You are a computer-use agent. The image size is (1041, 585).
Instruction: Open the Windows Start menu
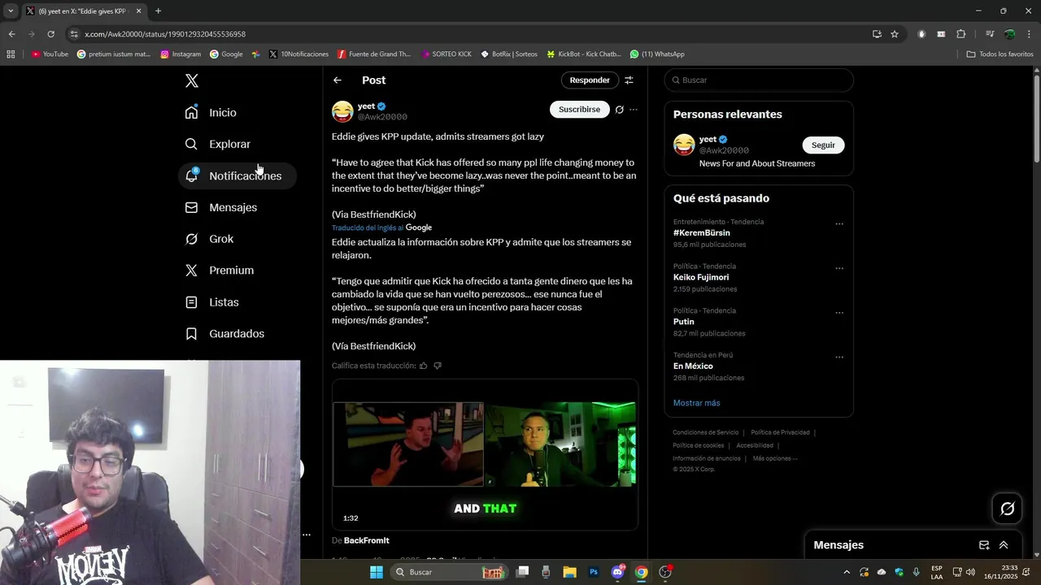tap(377, 572)
